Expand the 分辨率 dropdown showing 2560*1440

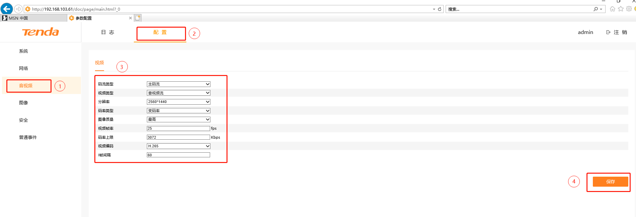click(x=178, y=102)
